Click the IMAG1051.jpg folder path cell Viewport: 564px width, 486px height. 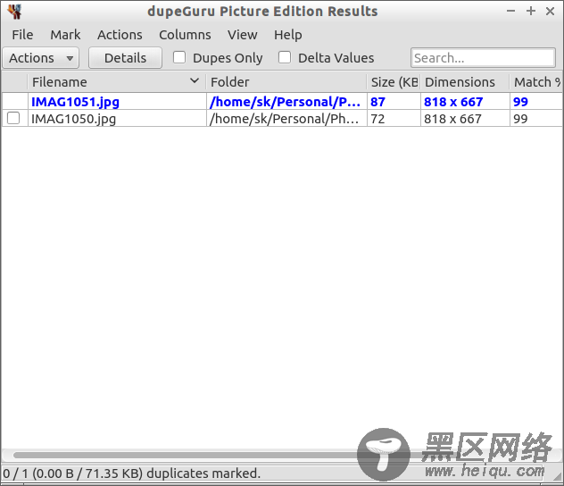(x=285, y=102)
